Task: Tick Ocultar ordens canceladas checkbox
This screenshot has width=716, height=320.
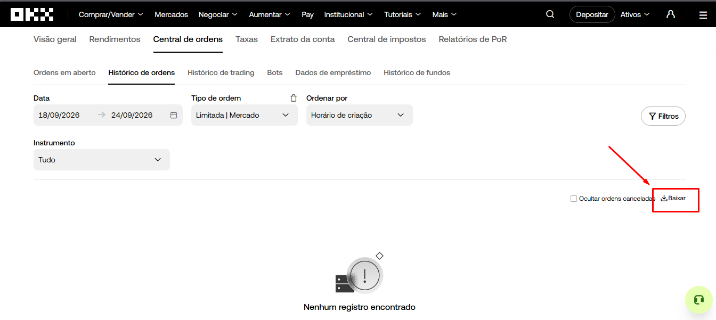Action: click(574, 199)
